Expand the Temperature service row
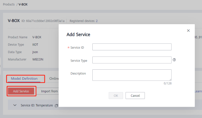The width and height of the screenshot is (202, 118). [15, 105]
